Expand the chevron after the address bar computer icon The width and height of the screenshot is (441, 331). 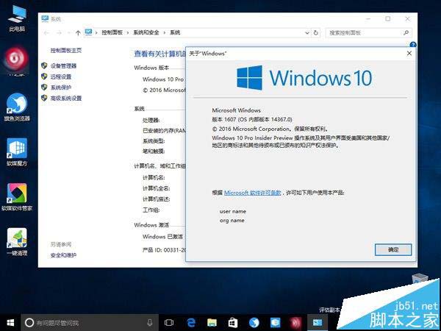[x=96, y=33]
